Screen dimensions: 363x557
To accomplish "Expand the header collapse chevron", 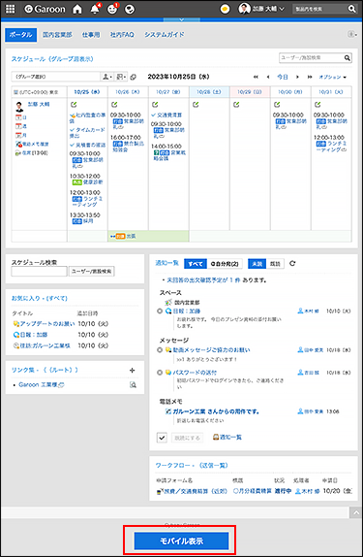I will coord(182,19).
